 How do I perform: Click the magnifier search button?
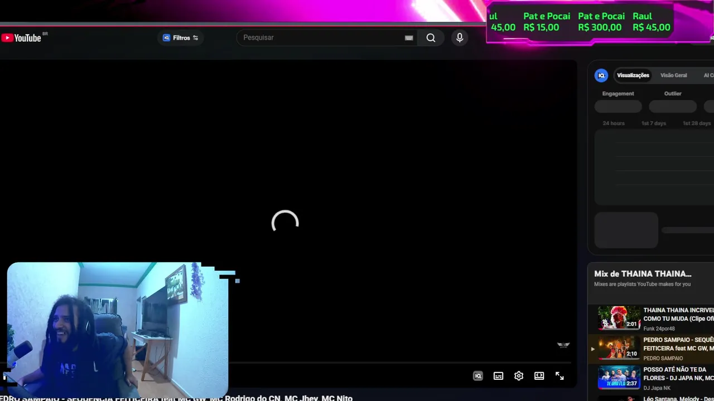pos(431,38)
